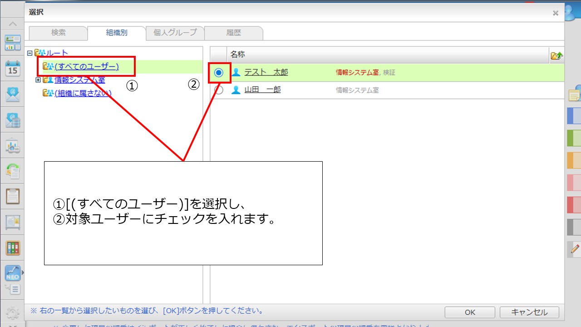581x327 pixels.
Task: Open the NEO chart icon in sidebar
Action: [13, 273]
